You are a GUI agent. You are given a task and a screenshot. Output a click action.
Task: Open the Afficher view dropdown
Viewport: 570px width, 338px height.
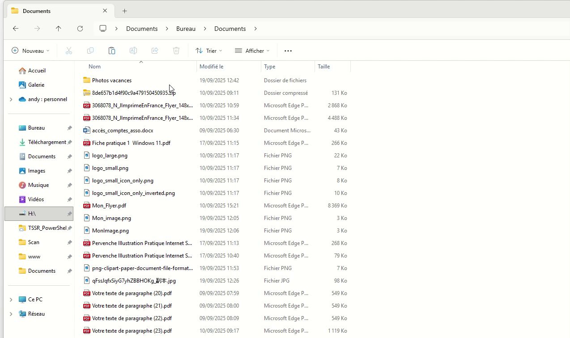coord(252,51)
